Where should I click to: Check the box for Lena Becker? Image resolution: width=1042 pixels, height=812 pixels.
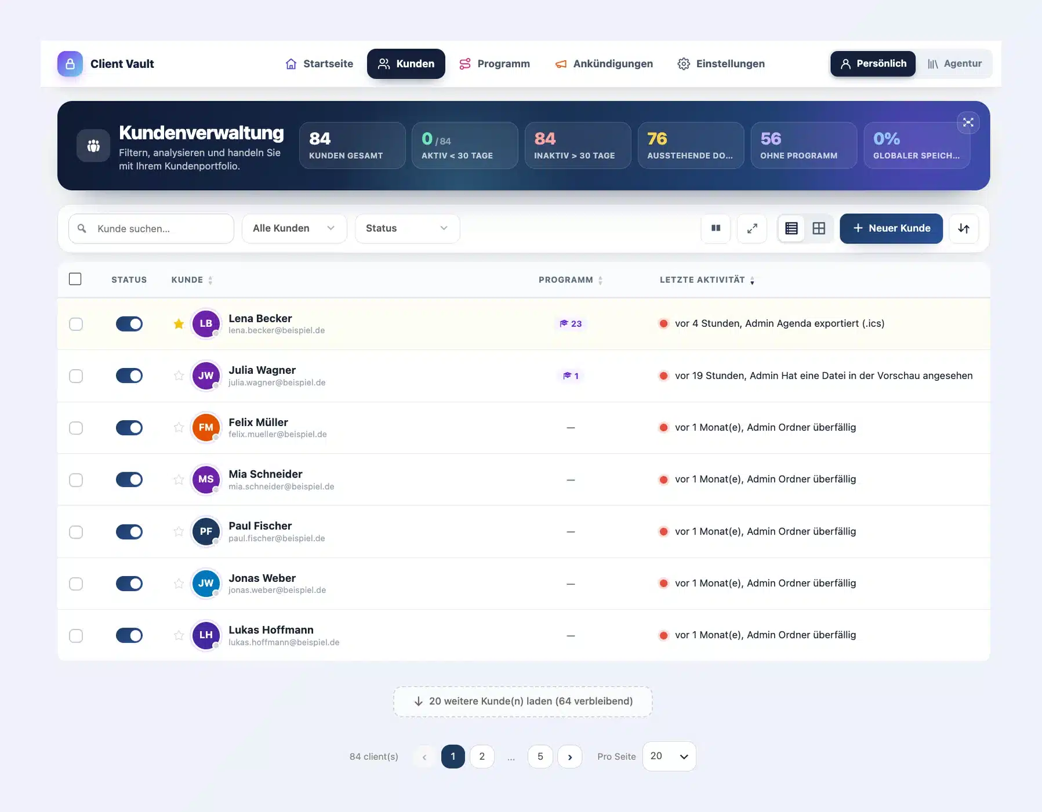[x=76, y=324]
